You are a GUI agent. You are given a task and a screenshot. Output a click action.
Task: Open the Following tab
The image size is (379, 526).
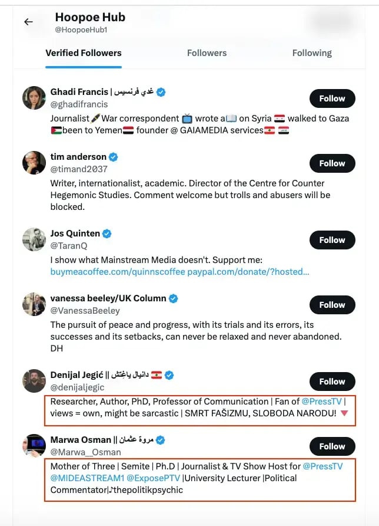(312, 53)
